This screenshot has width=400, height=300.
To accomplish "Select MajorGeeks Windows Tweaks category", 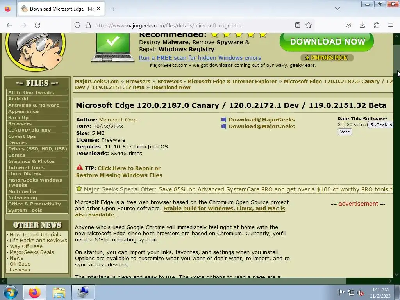I will pyautogui.click(x=35, y=183).
